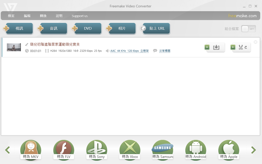262x164 pixels.
Task: Open the Support us menu
Action: click(80, 16)
